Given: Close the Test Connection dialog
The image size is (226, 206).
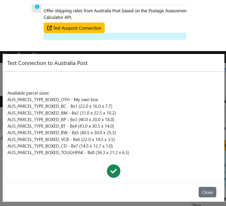Looking at the screenshot, I should coord(207,192).
